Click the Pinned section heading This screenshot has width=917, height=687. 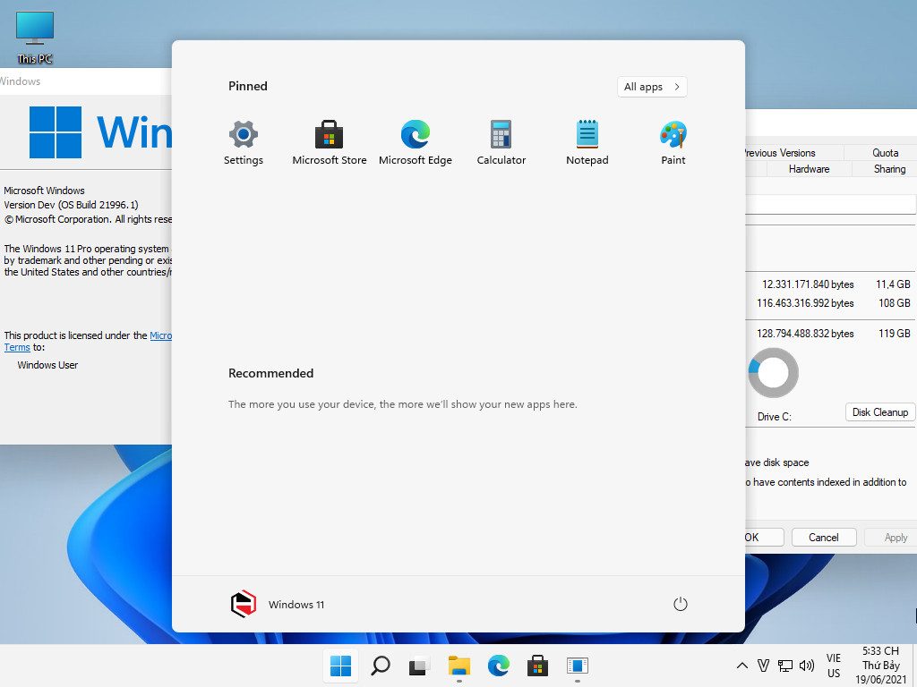(x=248, y=86)
